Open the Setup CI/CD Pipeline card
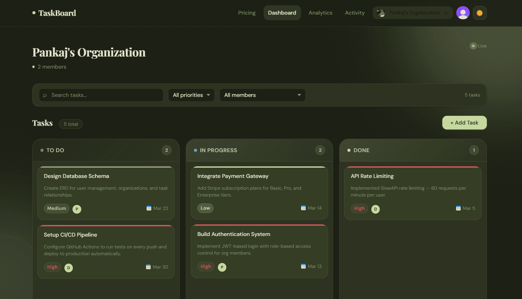The width and height of the screenshot is (522, 299). point(106,252)
